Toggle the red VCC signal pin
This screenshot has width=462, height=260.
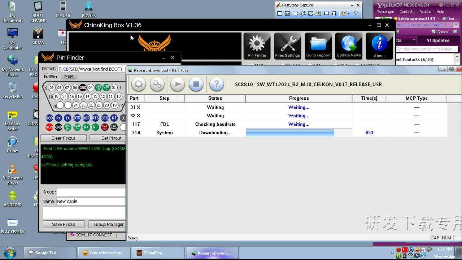coord(49,127)
